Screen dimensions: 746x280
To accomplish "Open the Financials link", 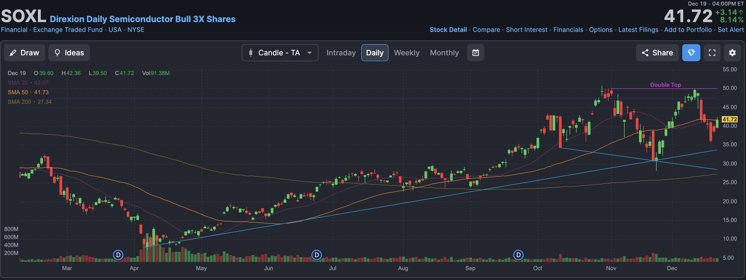I will click(x=568, y=30).
